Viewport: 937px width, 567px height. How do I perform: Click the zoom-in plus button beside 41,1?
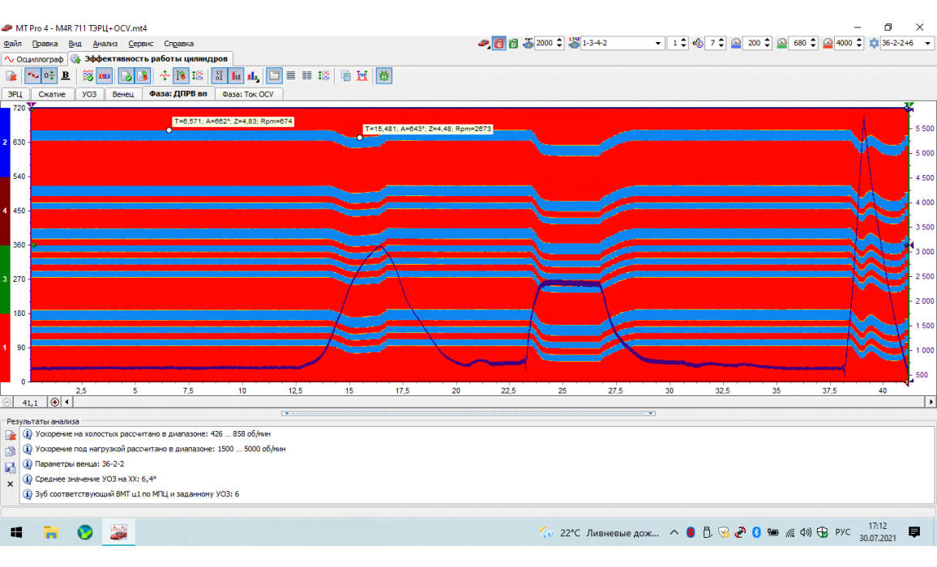[x=55, y=402]
